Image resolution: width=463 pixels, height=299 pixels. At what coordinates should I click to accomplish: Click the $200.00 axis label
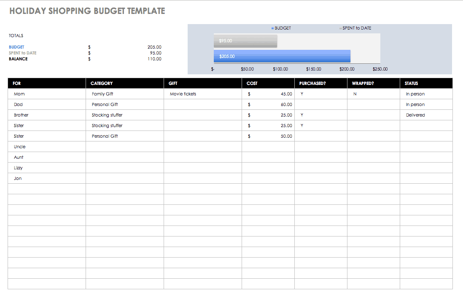point(347,69)
